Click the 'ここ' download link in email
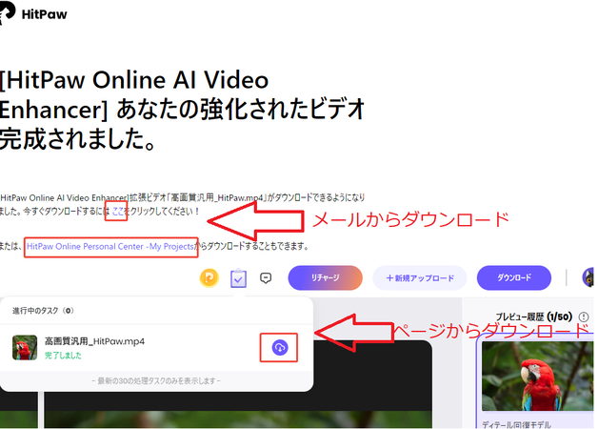Screen dimensions: 598x429 pyautogui.click(x=118, y=211)
